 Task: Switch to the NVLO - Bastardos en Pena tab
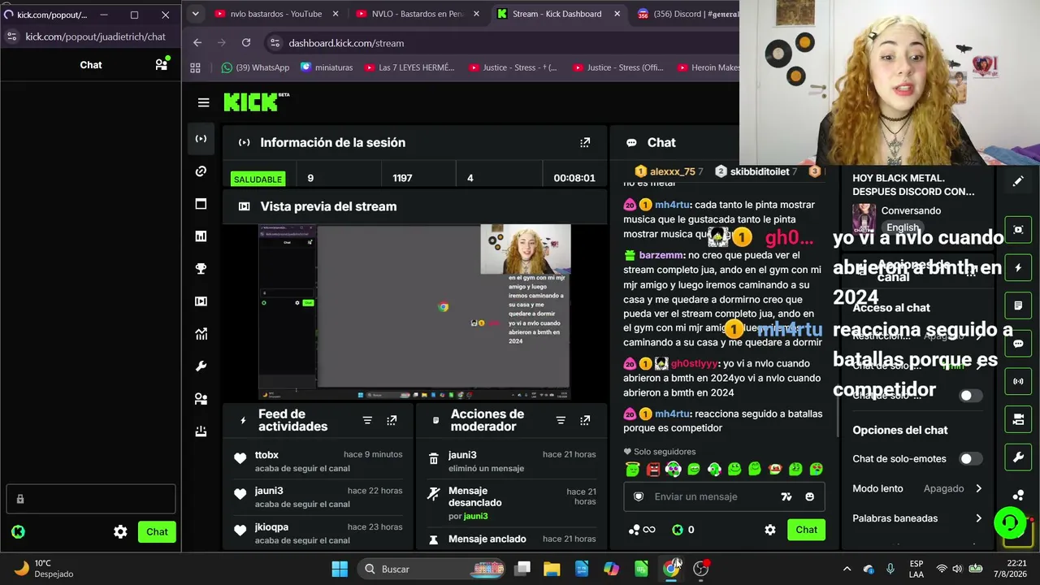tap(418, 14)
